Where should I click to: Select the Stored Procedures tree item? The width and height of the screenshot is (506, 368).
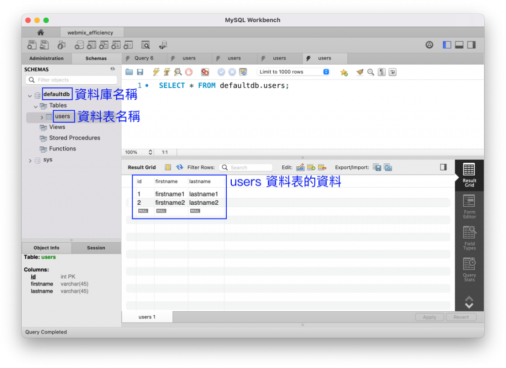[75, 138]
